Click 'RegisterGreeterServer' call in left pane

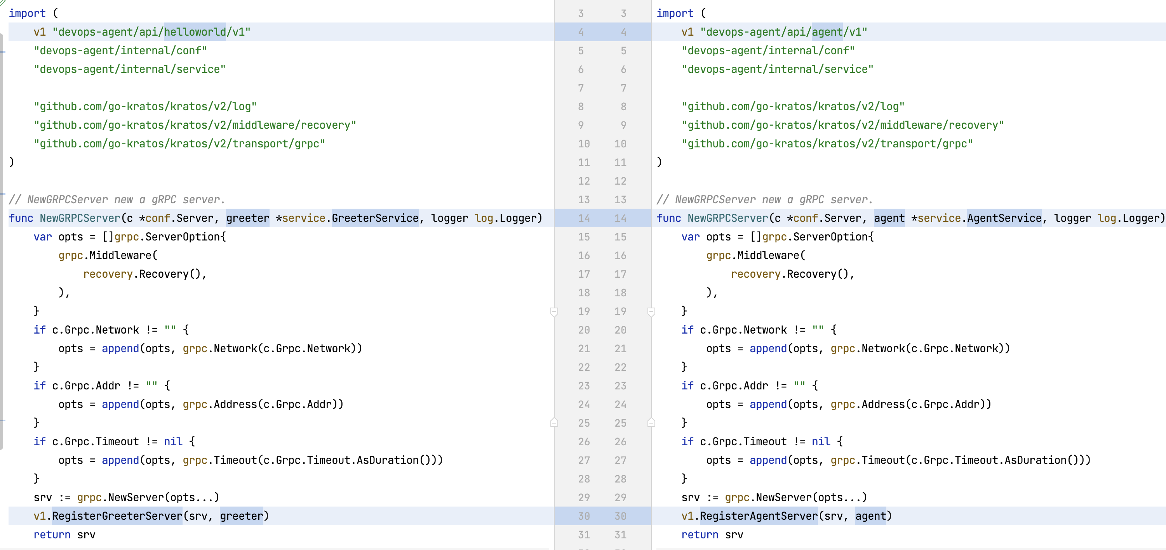[x=117, y=516]
